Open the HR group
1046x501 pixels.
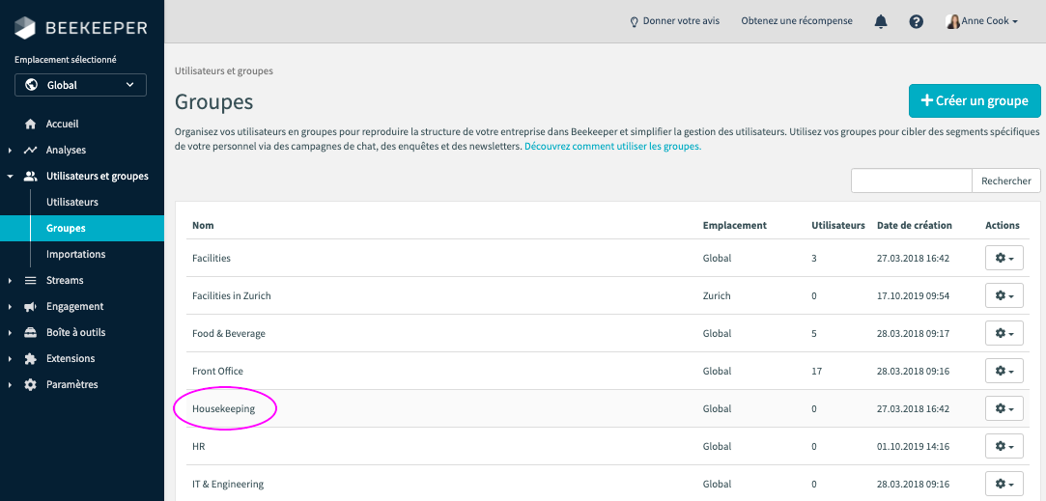click(198, 446)
